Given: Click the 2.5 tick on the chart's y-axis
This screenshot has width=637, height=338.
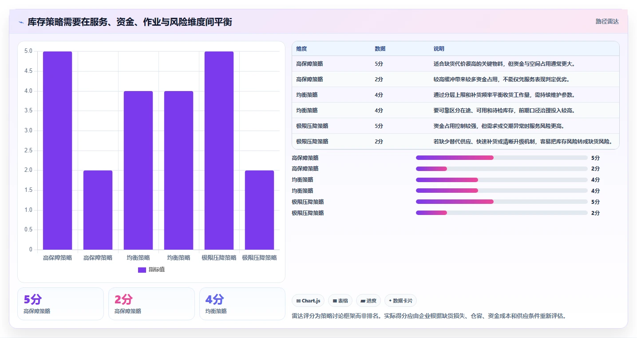Looking at the screenshot, I should click(28, 151).
